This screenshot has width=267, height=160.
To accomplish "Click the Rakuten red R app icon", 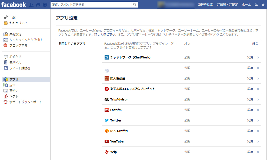I will (106, 89).
